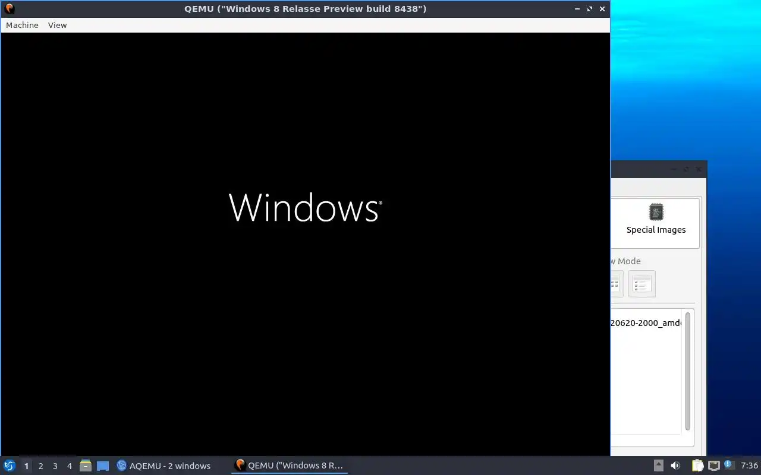Maximize the QEMU window
Image resolution: width=761 pixels, height=475 pixels.
tap(590, 9)
